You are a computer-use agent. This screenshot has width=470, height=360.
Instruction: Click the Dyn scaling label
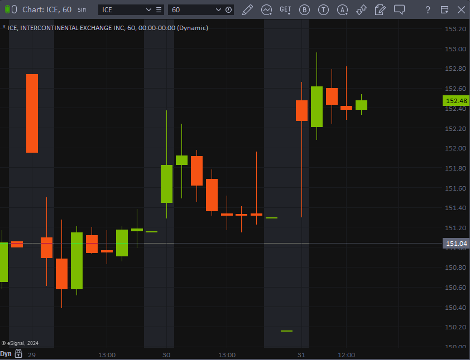coord(6,354)
